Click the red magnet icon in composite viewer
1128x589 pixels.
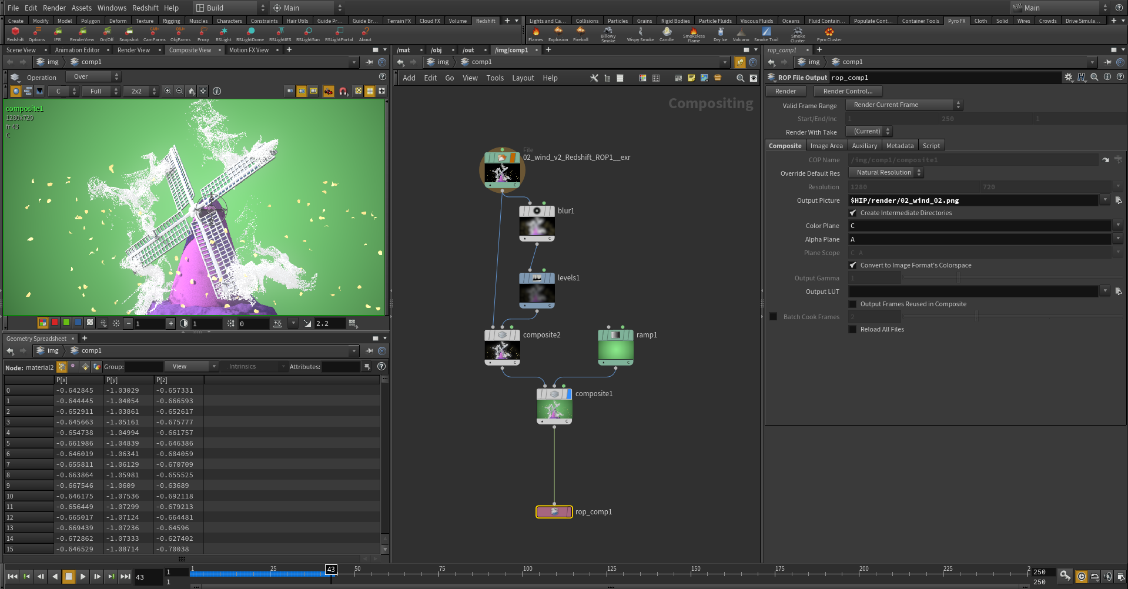[x=343, y=91]
